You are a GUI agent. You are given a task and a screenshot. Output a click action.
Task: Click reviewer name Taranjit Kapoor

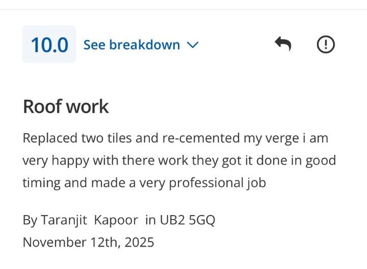89,220
